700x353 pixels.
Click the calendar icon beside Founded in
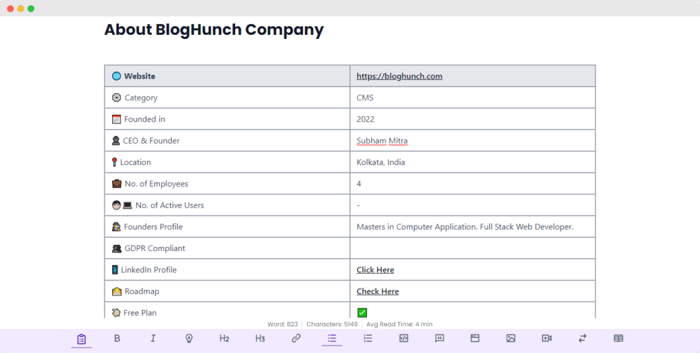tap(116, 119)
